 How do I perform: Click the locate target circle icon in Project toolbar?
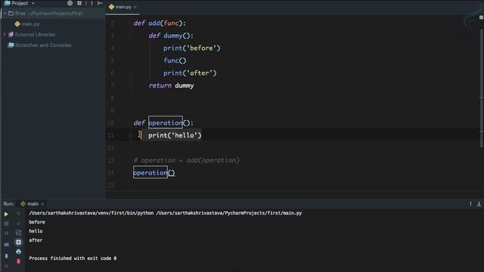pos(70,3)
